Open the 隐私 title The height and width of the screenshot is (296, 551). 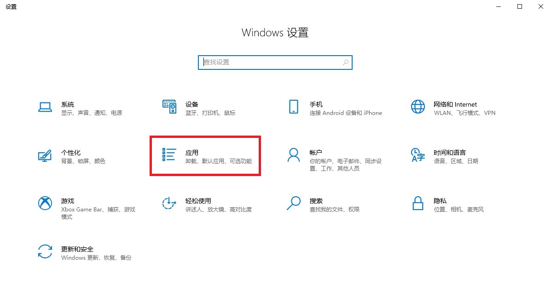(x=440, y=201)
